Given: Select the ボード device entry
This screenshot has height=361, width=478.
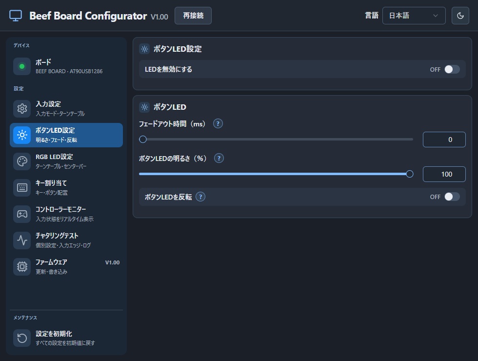Looking at the screenshot, I should click(66, 66).
